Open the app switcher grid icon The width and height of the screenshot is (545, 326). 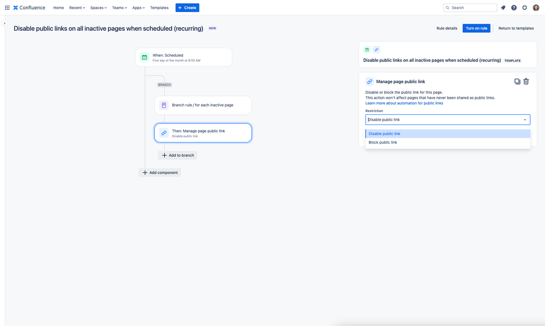click(x=7, y=8)
